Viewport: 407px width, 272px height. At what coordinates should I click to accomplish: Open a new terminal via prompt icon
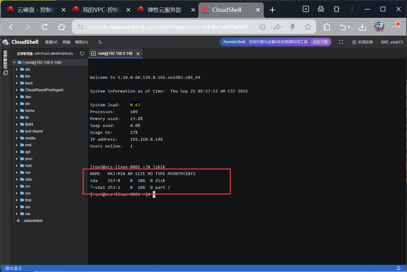pos(100,42)
